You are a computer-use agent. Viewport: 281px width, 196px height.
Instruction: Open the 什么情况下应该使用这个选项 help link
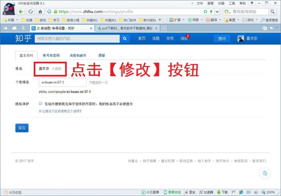[60, 111]
